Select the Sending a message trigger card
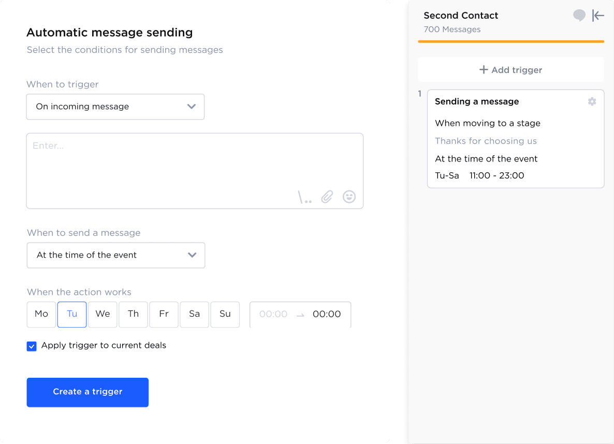 (x=516, y=139)
